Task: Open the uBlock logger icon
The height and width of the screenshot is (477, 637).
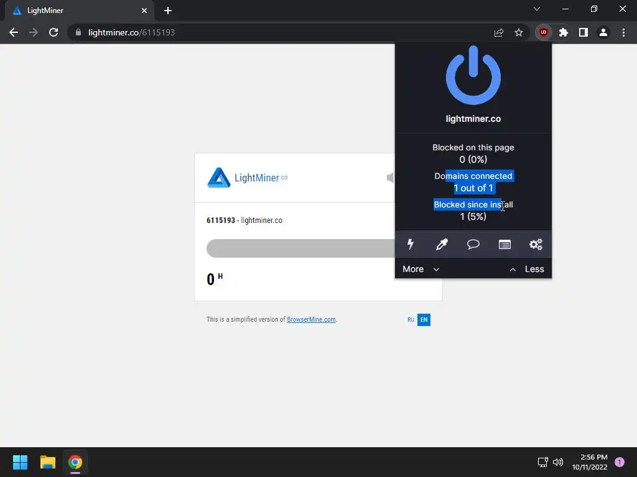Action: coord(504,245)
